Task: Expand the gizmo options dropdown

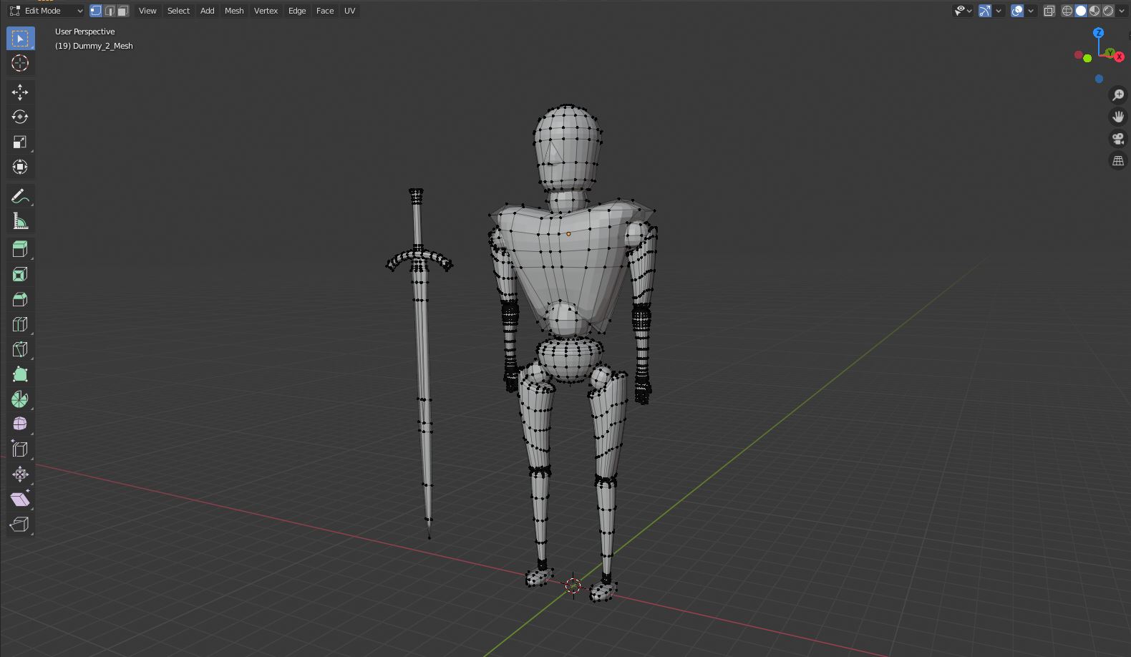Action: click(x=999, y=11)
